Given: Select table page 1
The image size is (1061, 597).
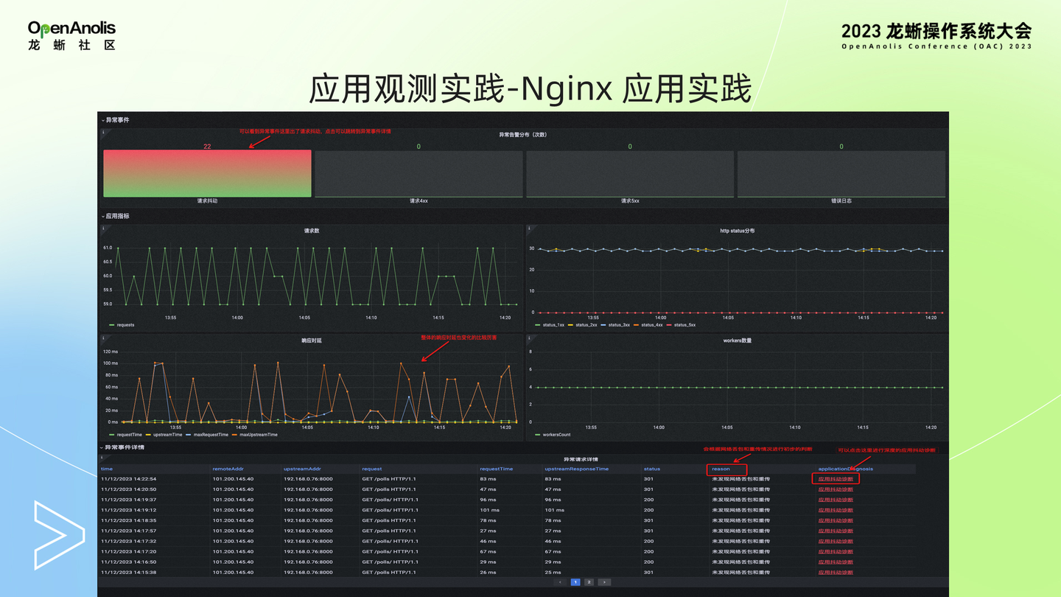Looking at the screenshot, I should 575,582.
